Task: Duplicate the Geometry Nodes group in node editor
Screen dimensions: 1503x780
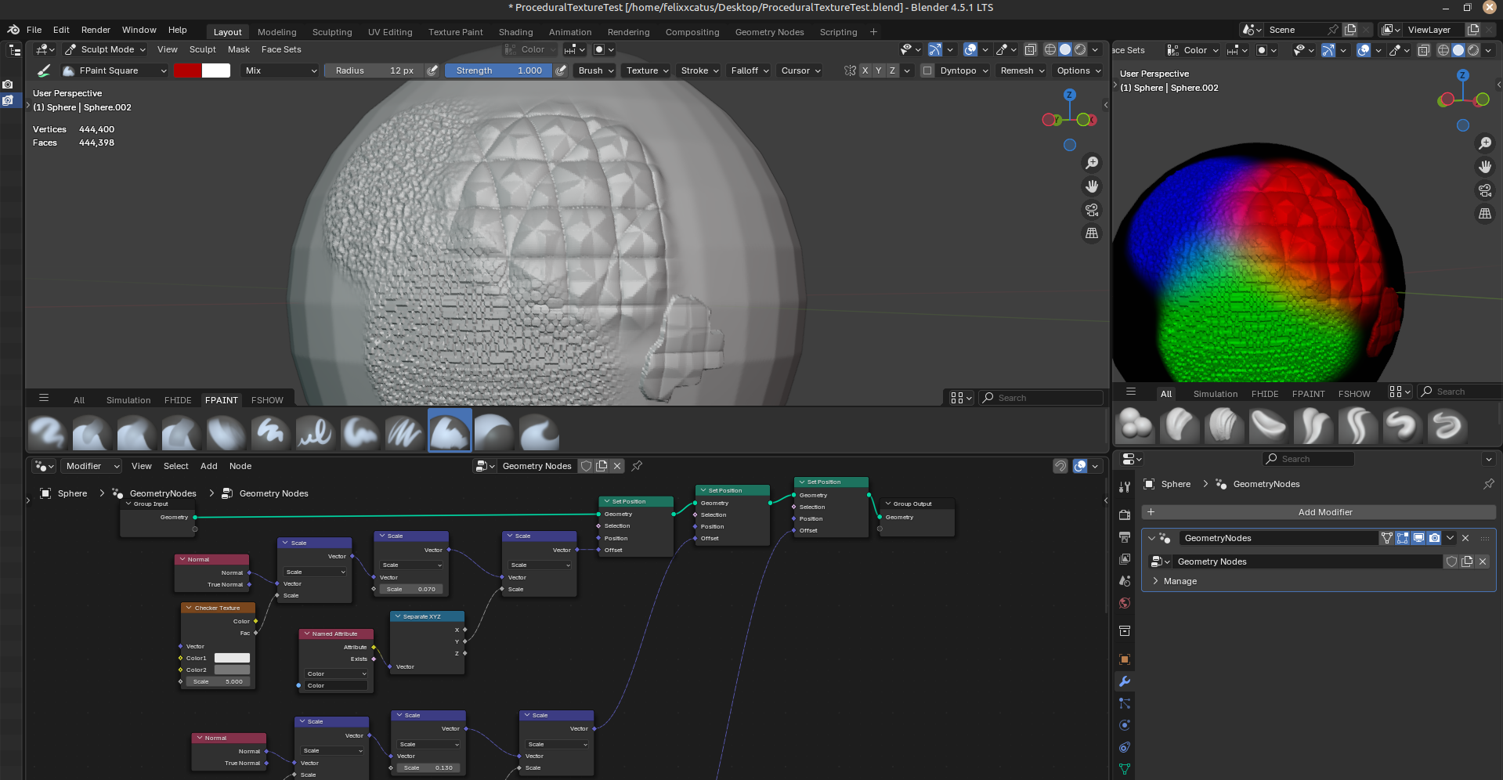Action: click(602, 466)
